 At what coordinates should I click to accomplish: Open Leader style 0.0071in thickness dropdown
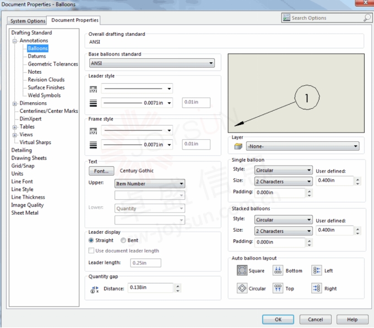(137, 103)
